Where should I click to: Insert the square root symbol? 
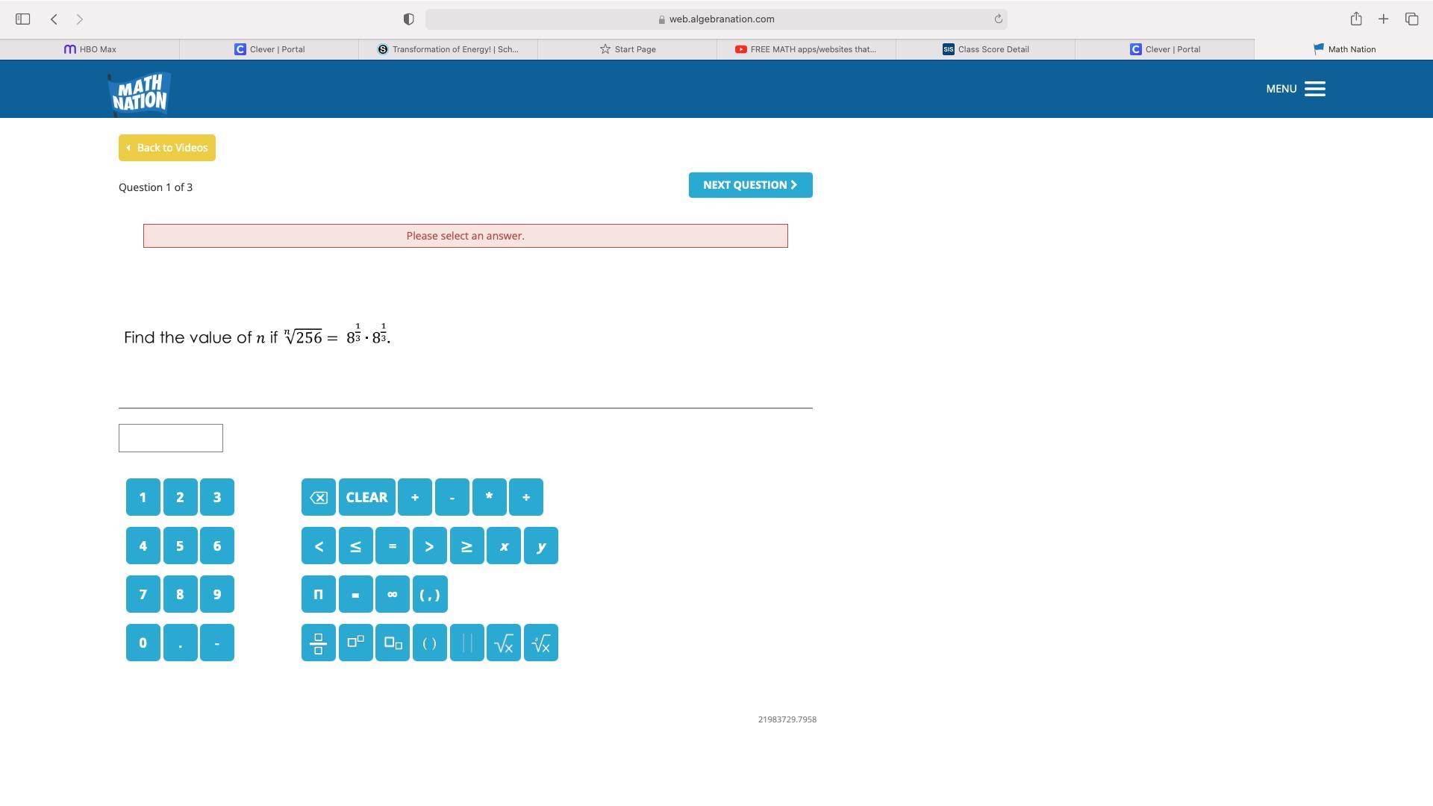(x=504, y=643)
